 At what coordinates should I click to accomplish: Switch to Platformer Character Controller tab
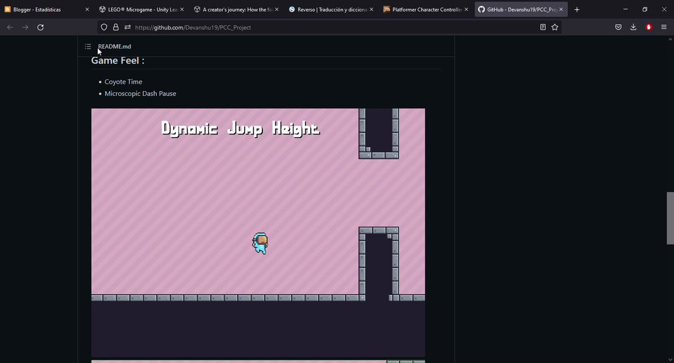pyautogui.click(x=426, y=10)
